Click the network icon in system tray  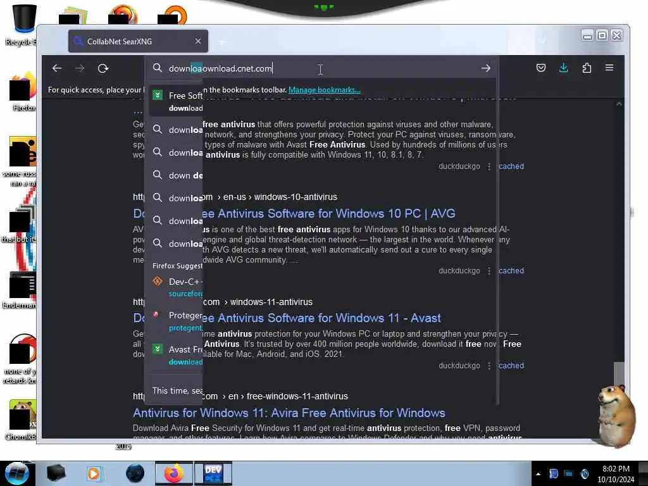[x=569, y=474]
